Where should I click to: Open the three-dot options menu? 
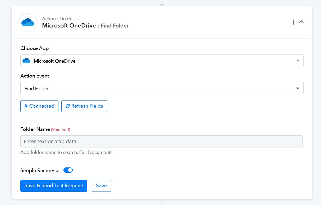click(x=293, y=22)
